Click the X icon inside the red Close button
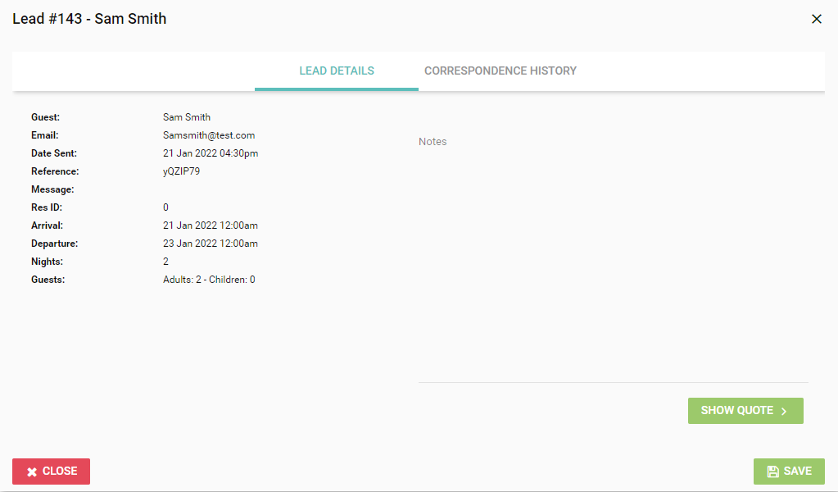This screenshot has height=492, width=838. coord(32,471)
